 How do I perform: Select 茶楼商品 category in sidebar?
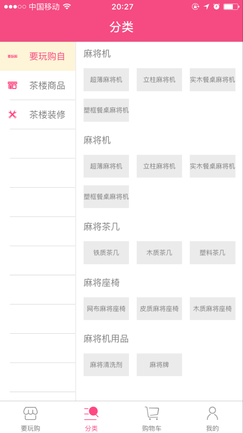coord(38,85)
